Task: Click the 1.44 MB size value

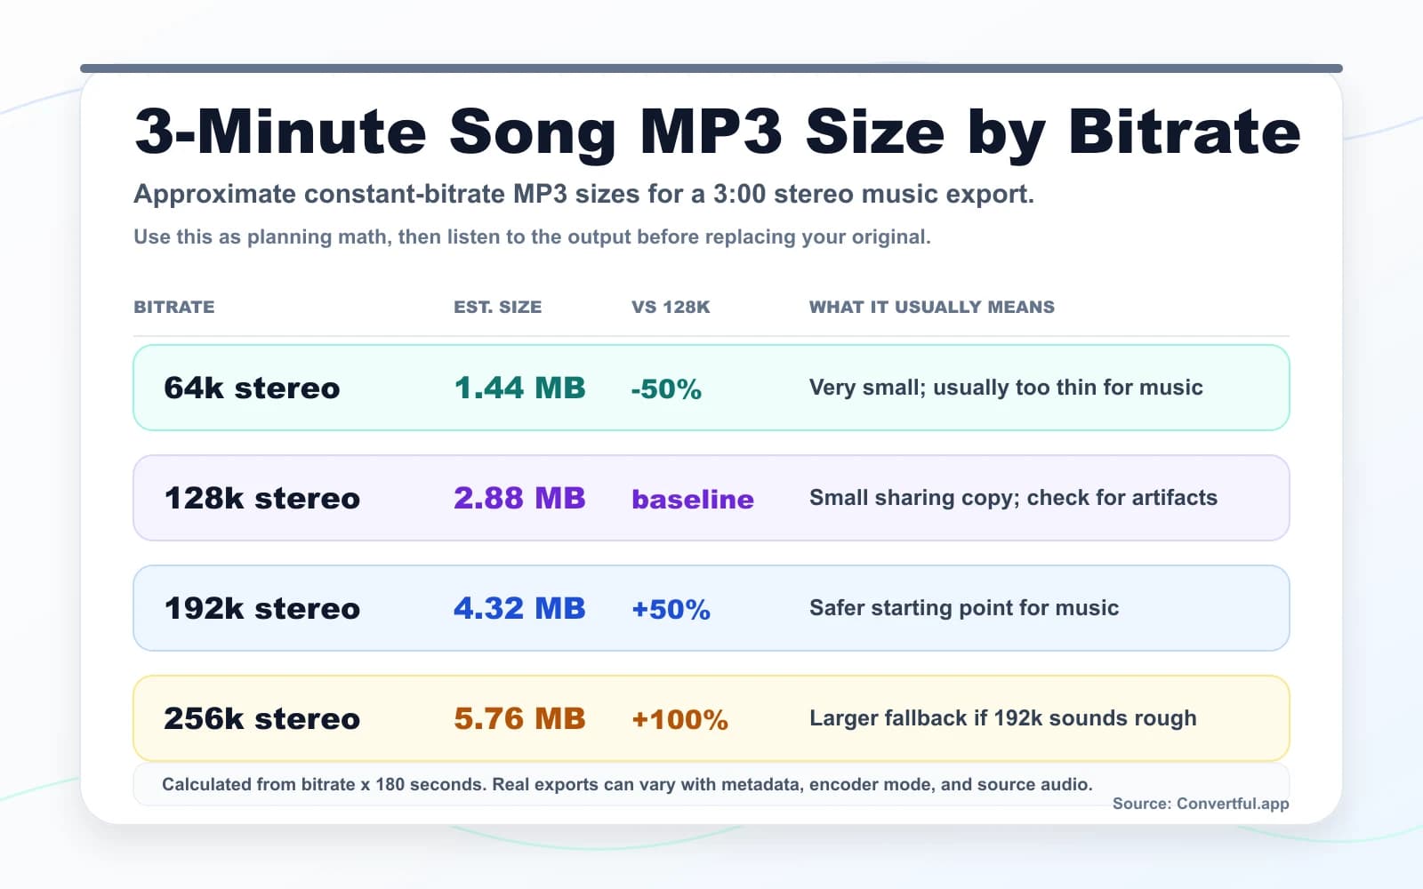Action: [x=519, y=388]
